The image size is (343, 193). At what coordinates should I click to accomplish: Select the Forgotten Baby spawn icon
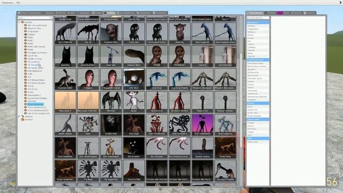[111, 33]
